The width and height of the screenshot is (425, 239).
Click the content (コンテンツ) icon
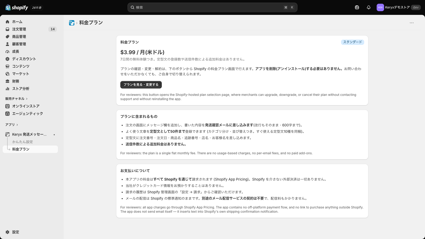click(x=7, y=66)
